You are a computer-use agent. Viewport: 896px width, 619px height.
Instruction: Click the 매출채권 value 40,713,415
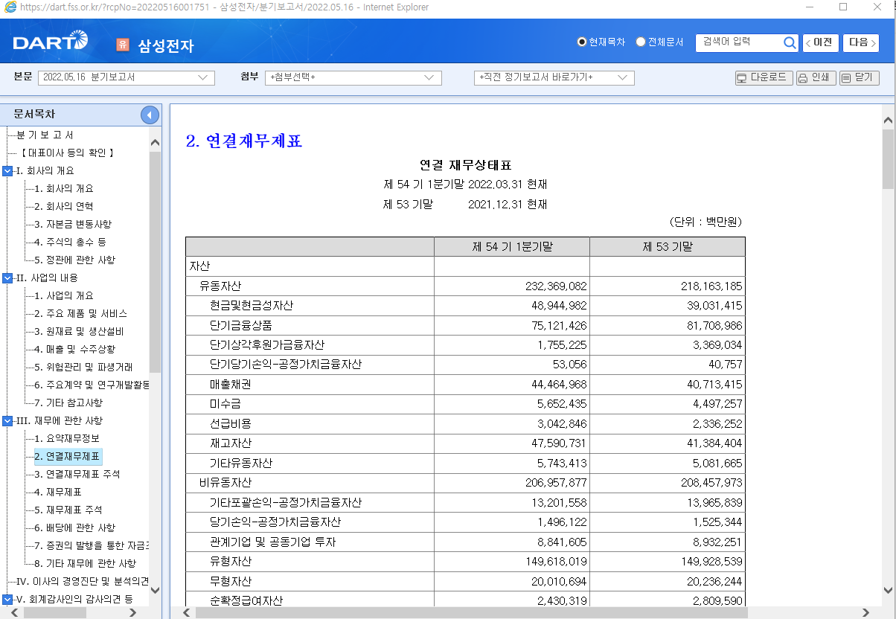point(714,385)
